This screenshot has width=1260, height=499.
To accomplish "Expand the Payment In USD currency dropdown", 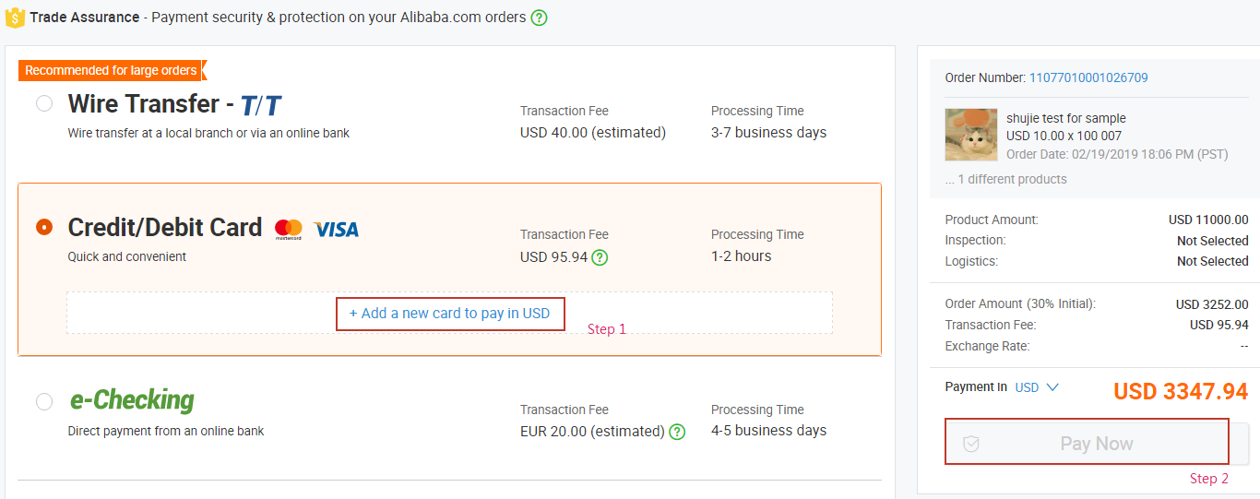I will click(1037, 387).
